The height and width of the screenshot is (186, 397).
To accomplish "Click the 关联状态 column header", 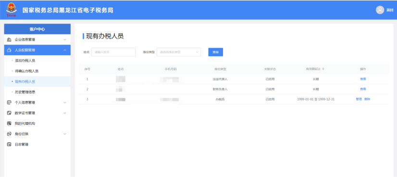I will 270,69.
